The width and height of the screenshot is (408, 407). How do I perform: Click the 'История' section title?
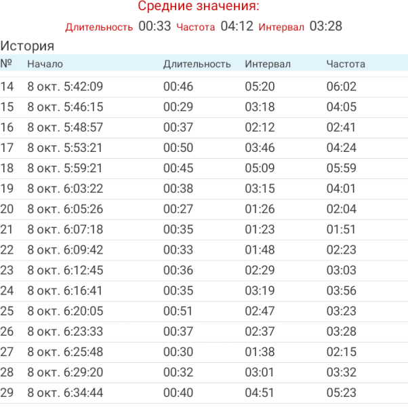pyautogui.click(x=27, y=46)
